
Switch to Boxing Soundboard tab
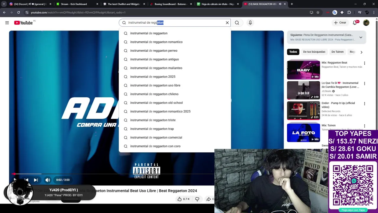(x=171, y=4)
